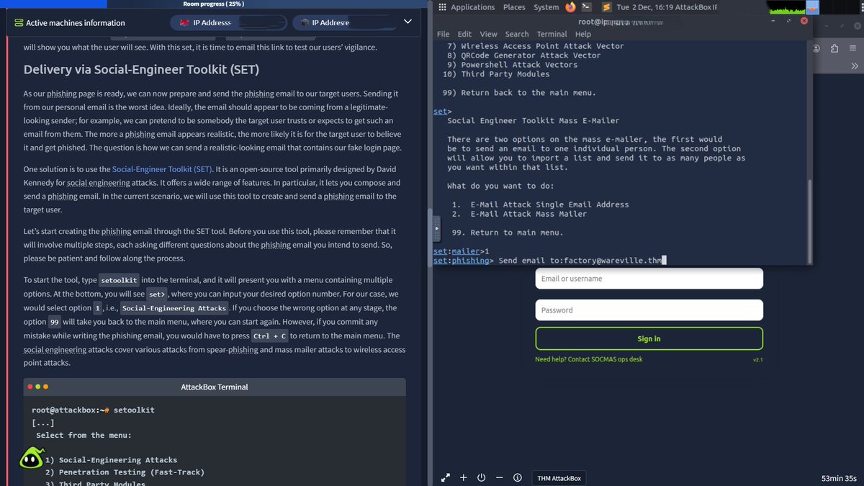Open the System menu

coord(546,7)
